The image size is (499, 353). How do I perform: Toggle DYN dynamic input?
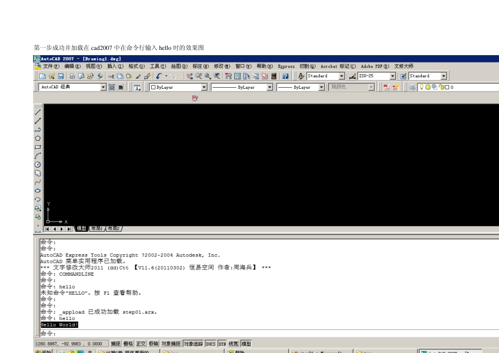222,344
